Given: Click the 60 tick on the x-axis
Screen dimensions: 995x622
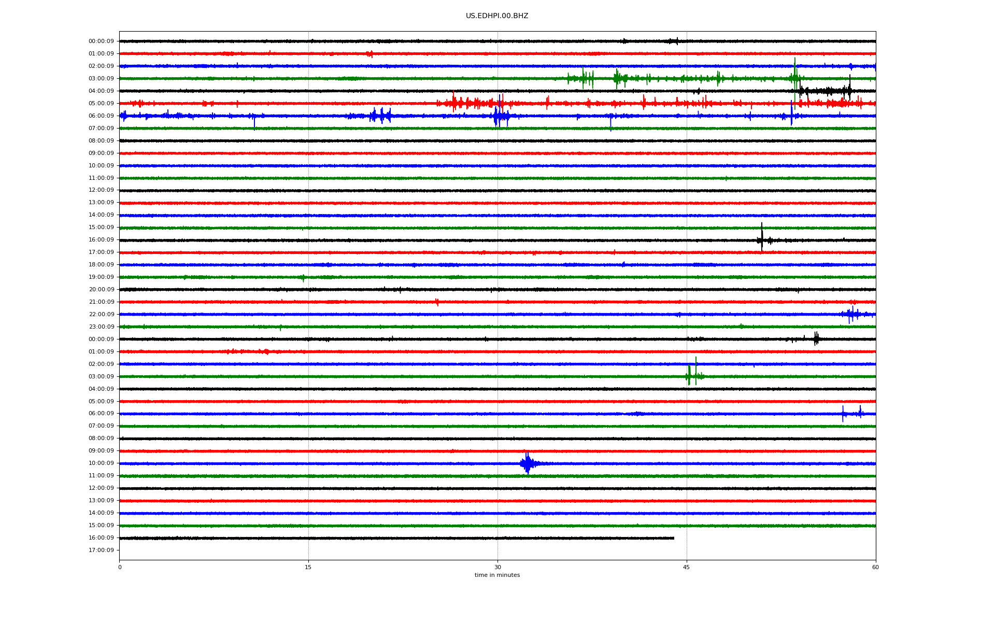Looking at the screenshot, I should click(875, 567).
